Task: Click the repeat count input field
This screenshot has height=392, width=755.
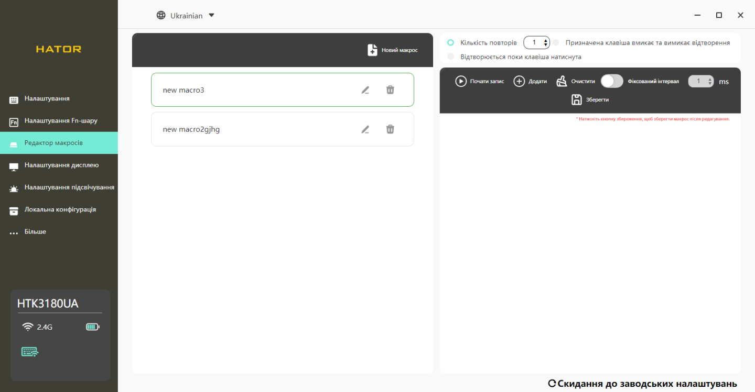Action: point(536,42)
